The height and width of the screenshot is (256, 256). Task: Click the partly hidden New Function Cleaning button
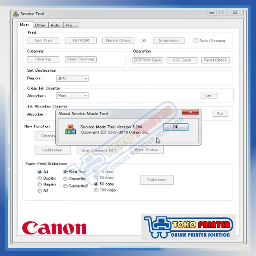click(45, 136)
